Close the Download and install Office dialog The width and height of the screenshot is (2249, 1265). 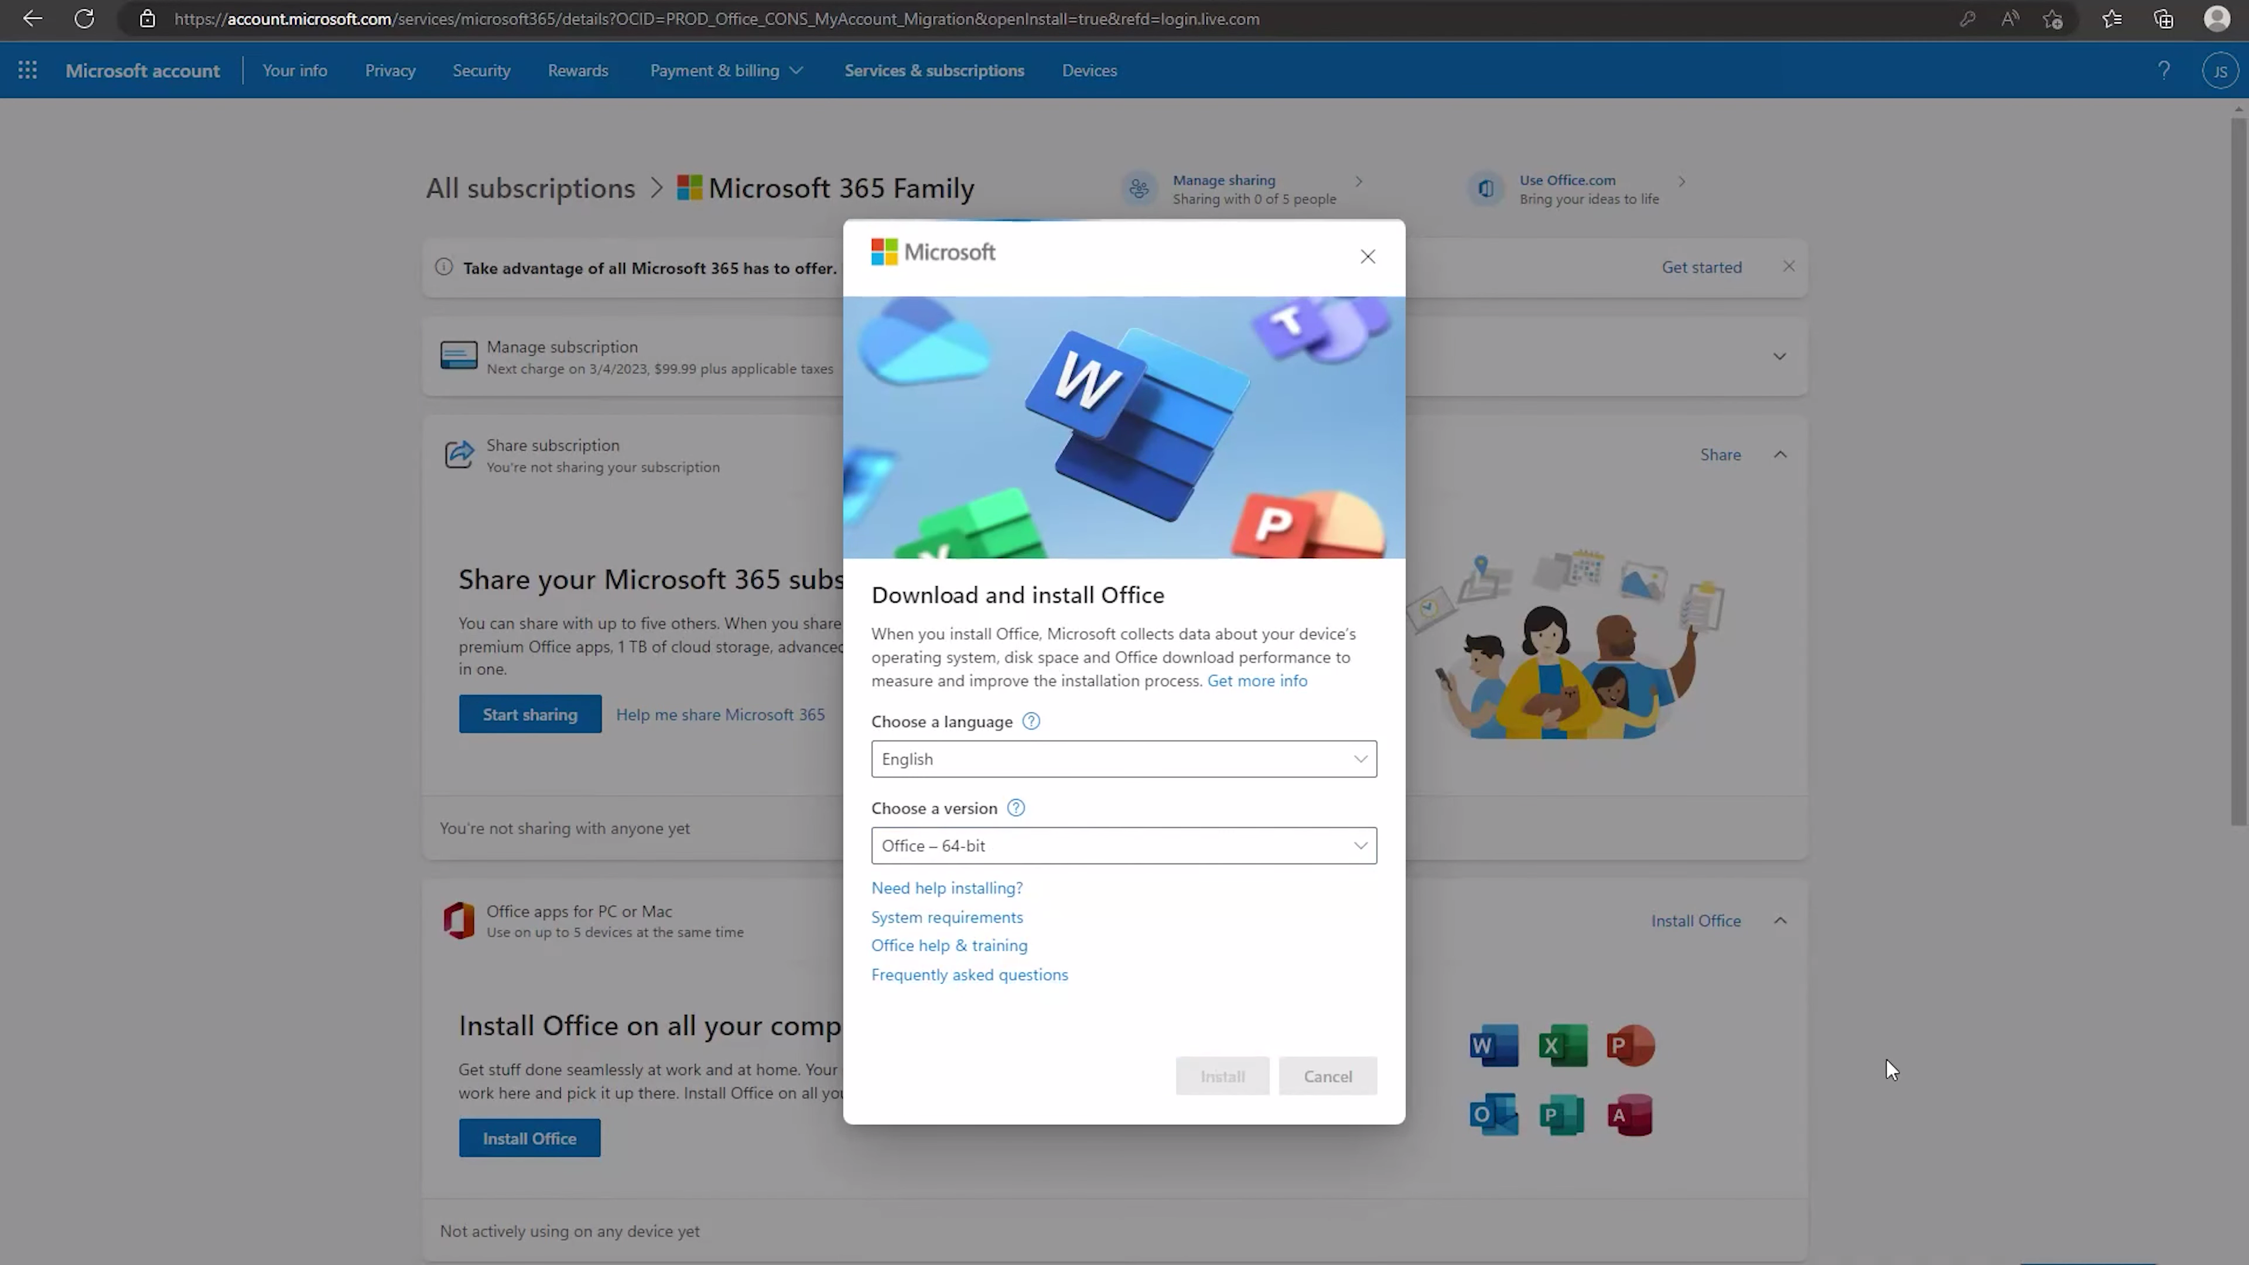point(1367,256)
